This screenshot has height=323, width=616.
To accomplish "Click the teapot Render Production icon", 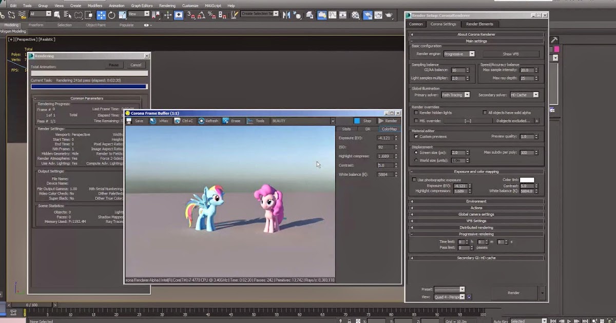I will (389, 15).
